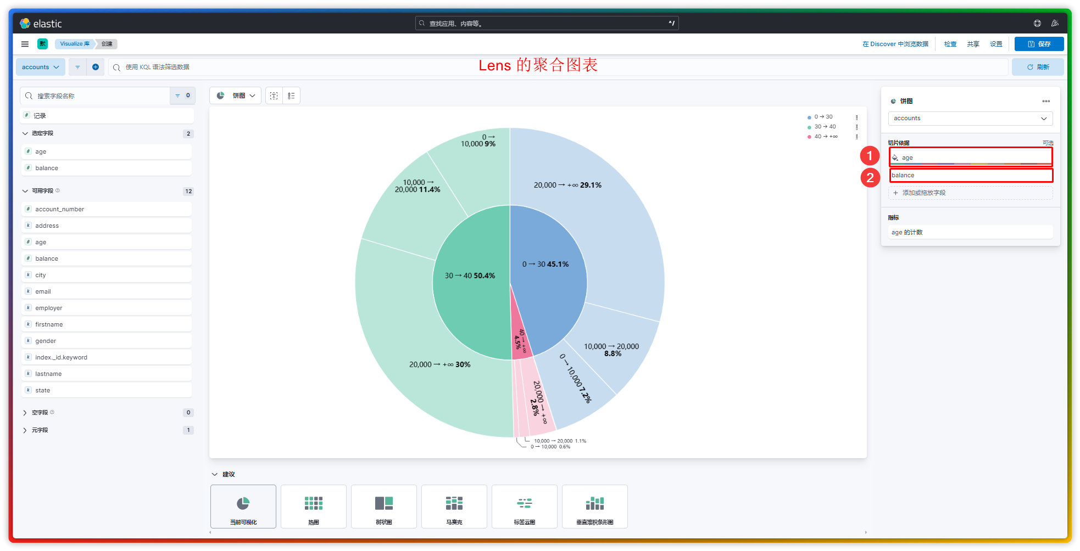
Task: Add a filter with the plus icon
Action: coord(96,67)
